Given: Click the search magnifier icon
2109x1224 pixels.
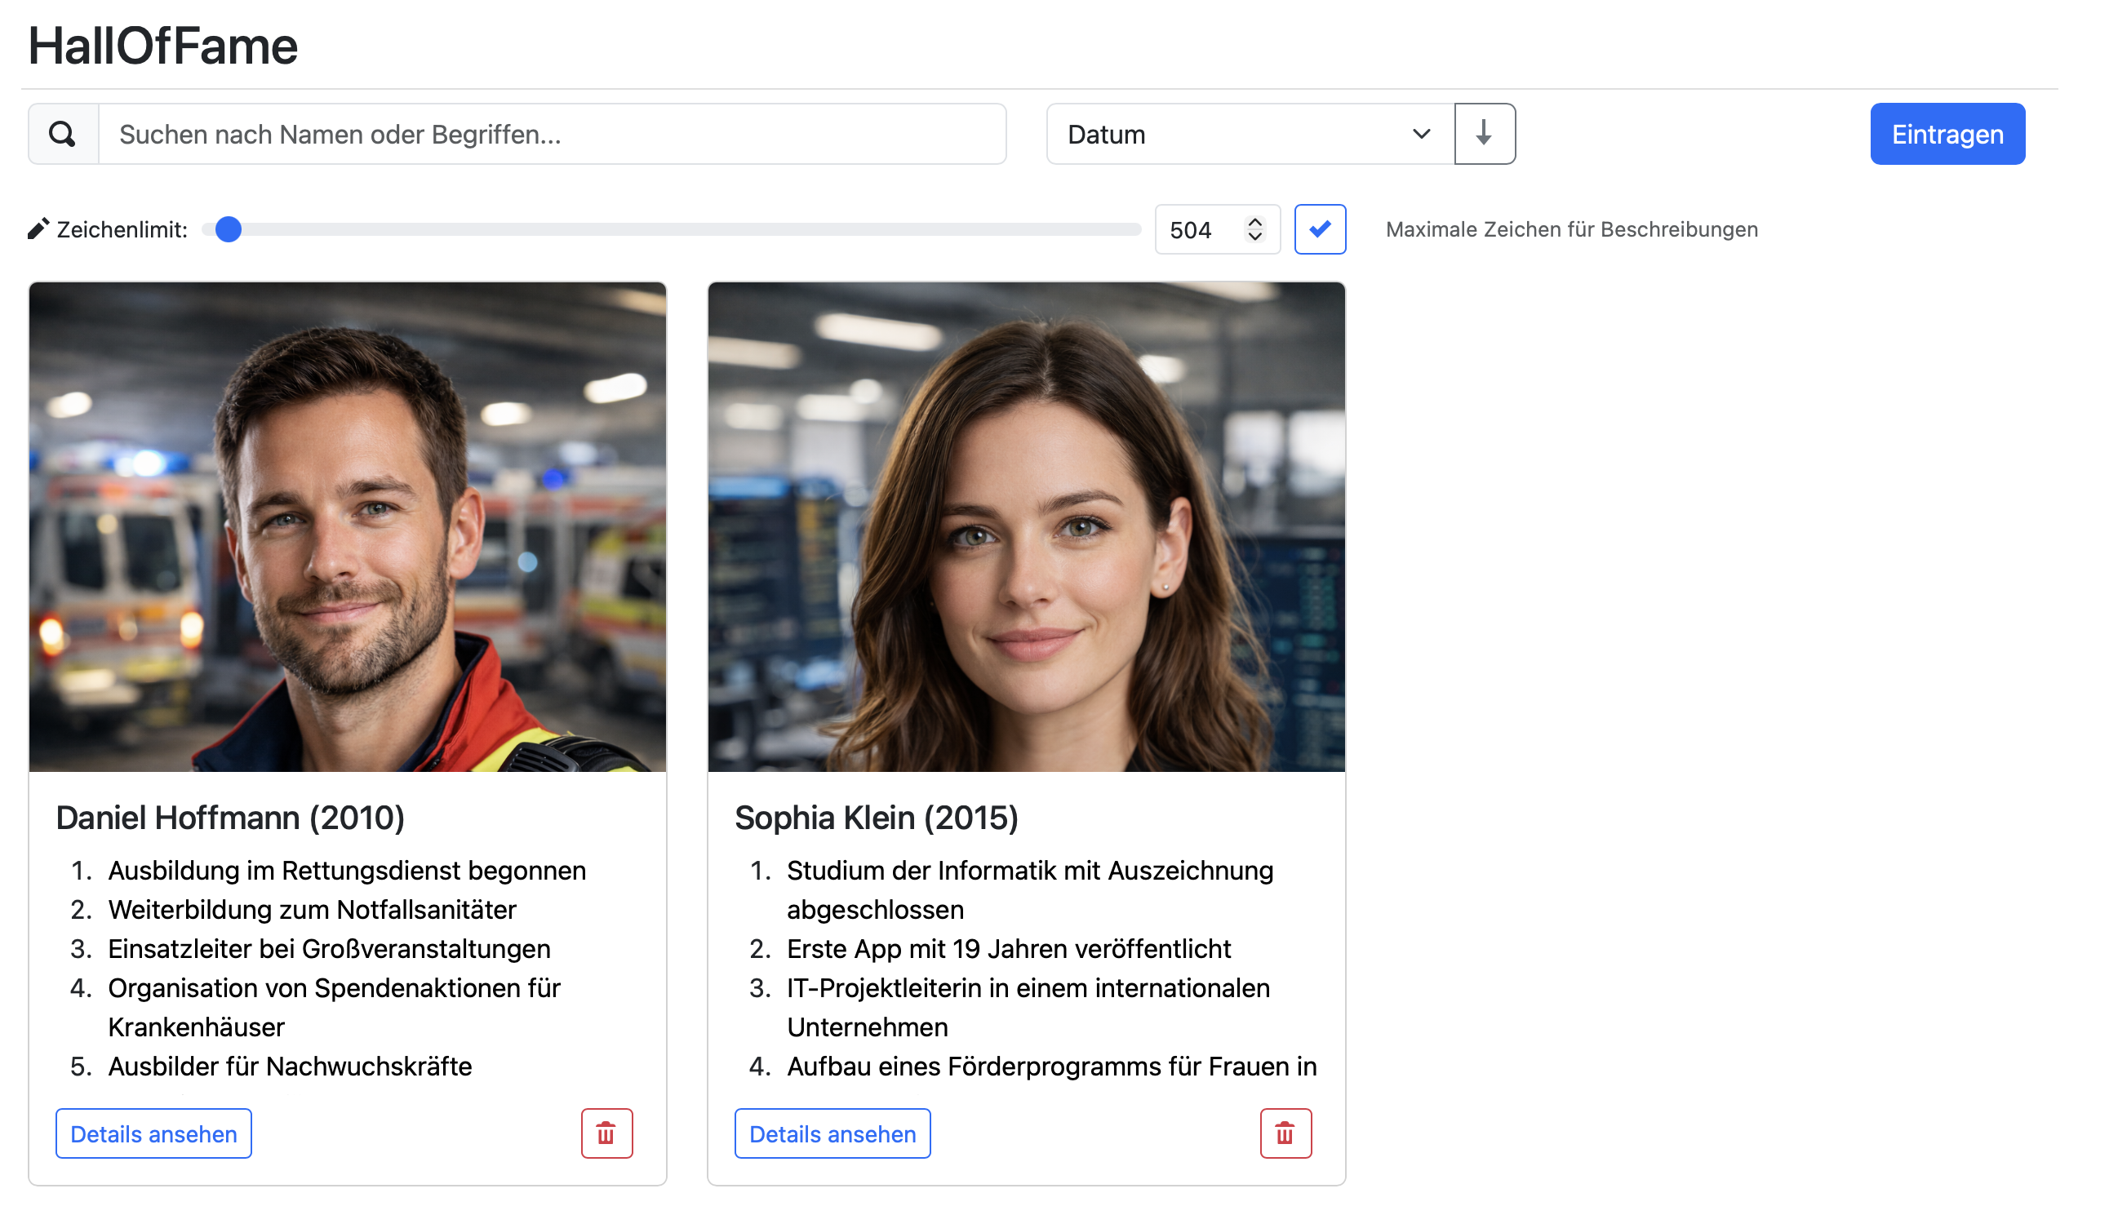Looking at the screenshot, I should [x=63, y=134].
